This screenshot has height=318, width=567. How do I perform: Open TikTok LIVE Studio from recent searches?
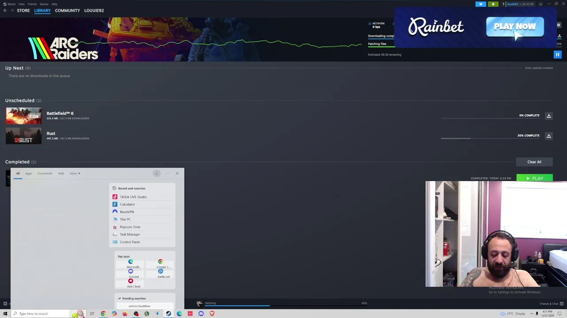click(x=142, y=197)
